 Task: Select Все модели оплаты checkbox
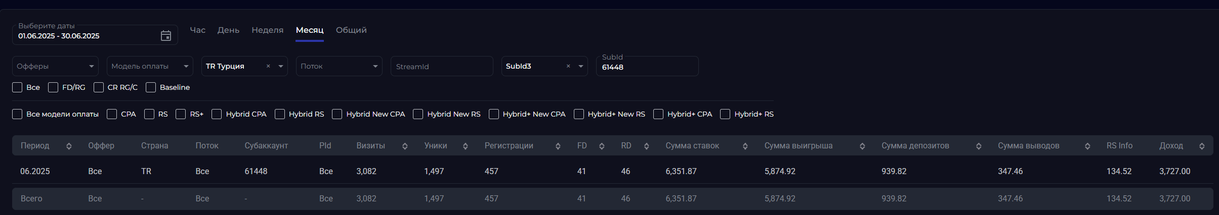tap(17, 114)
